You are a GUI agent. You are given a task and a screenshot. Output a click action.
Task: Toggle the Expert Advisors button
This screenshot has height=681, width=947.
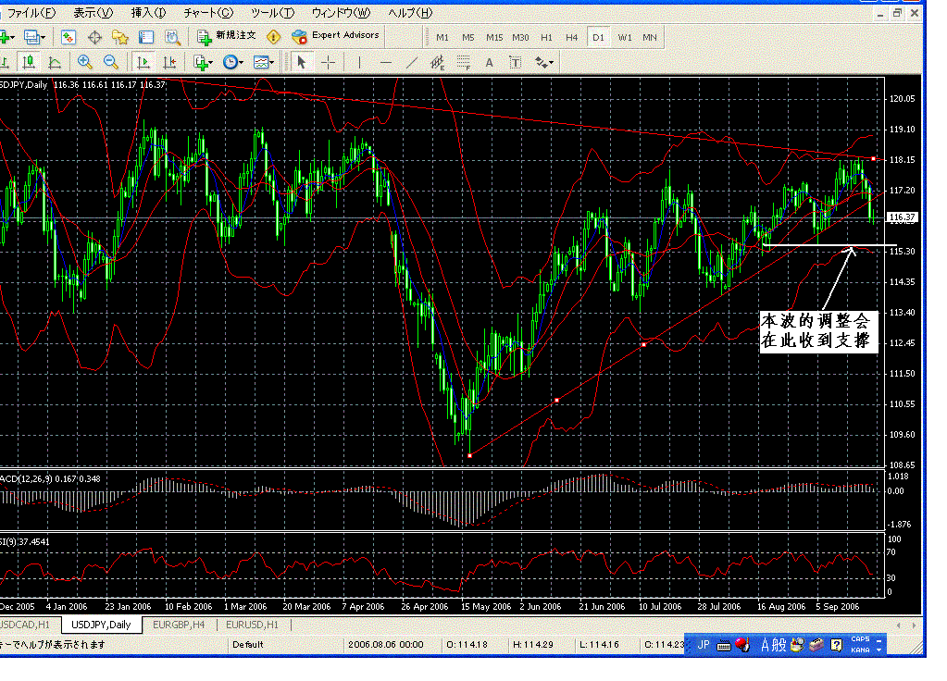(335, 36)
